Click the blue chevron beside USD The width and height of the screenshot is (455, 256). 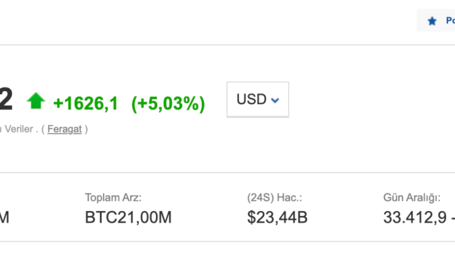click(275, 101)
